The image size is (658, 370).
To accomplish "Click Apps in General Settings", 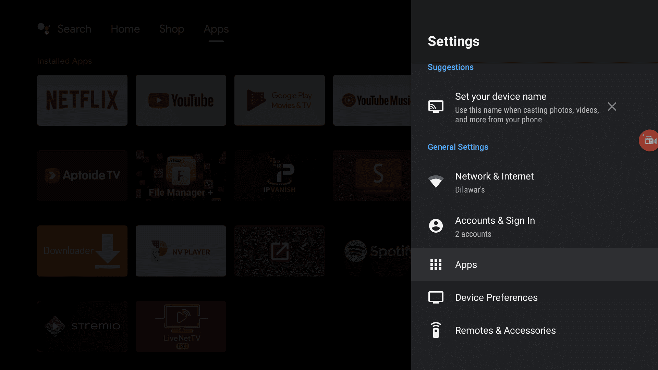I will pyautogui.click(x=466, y=264).
